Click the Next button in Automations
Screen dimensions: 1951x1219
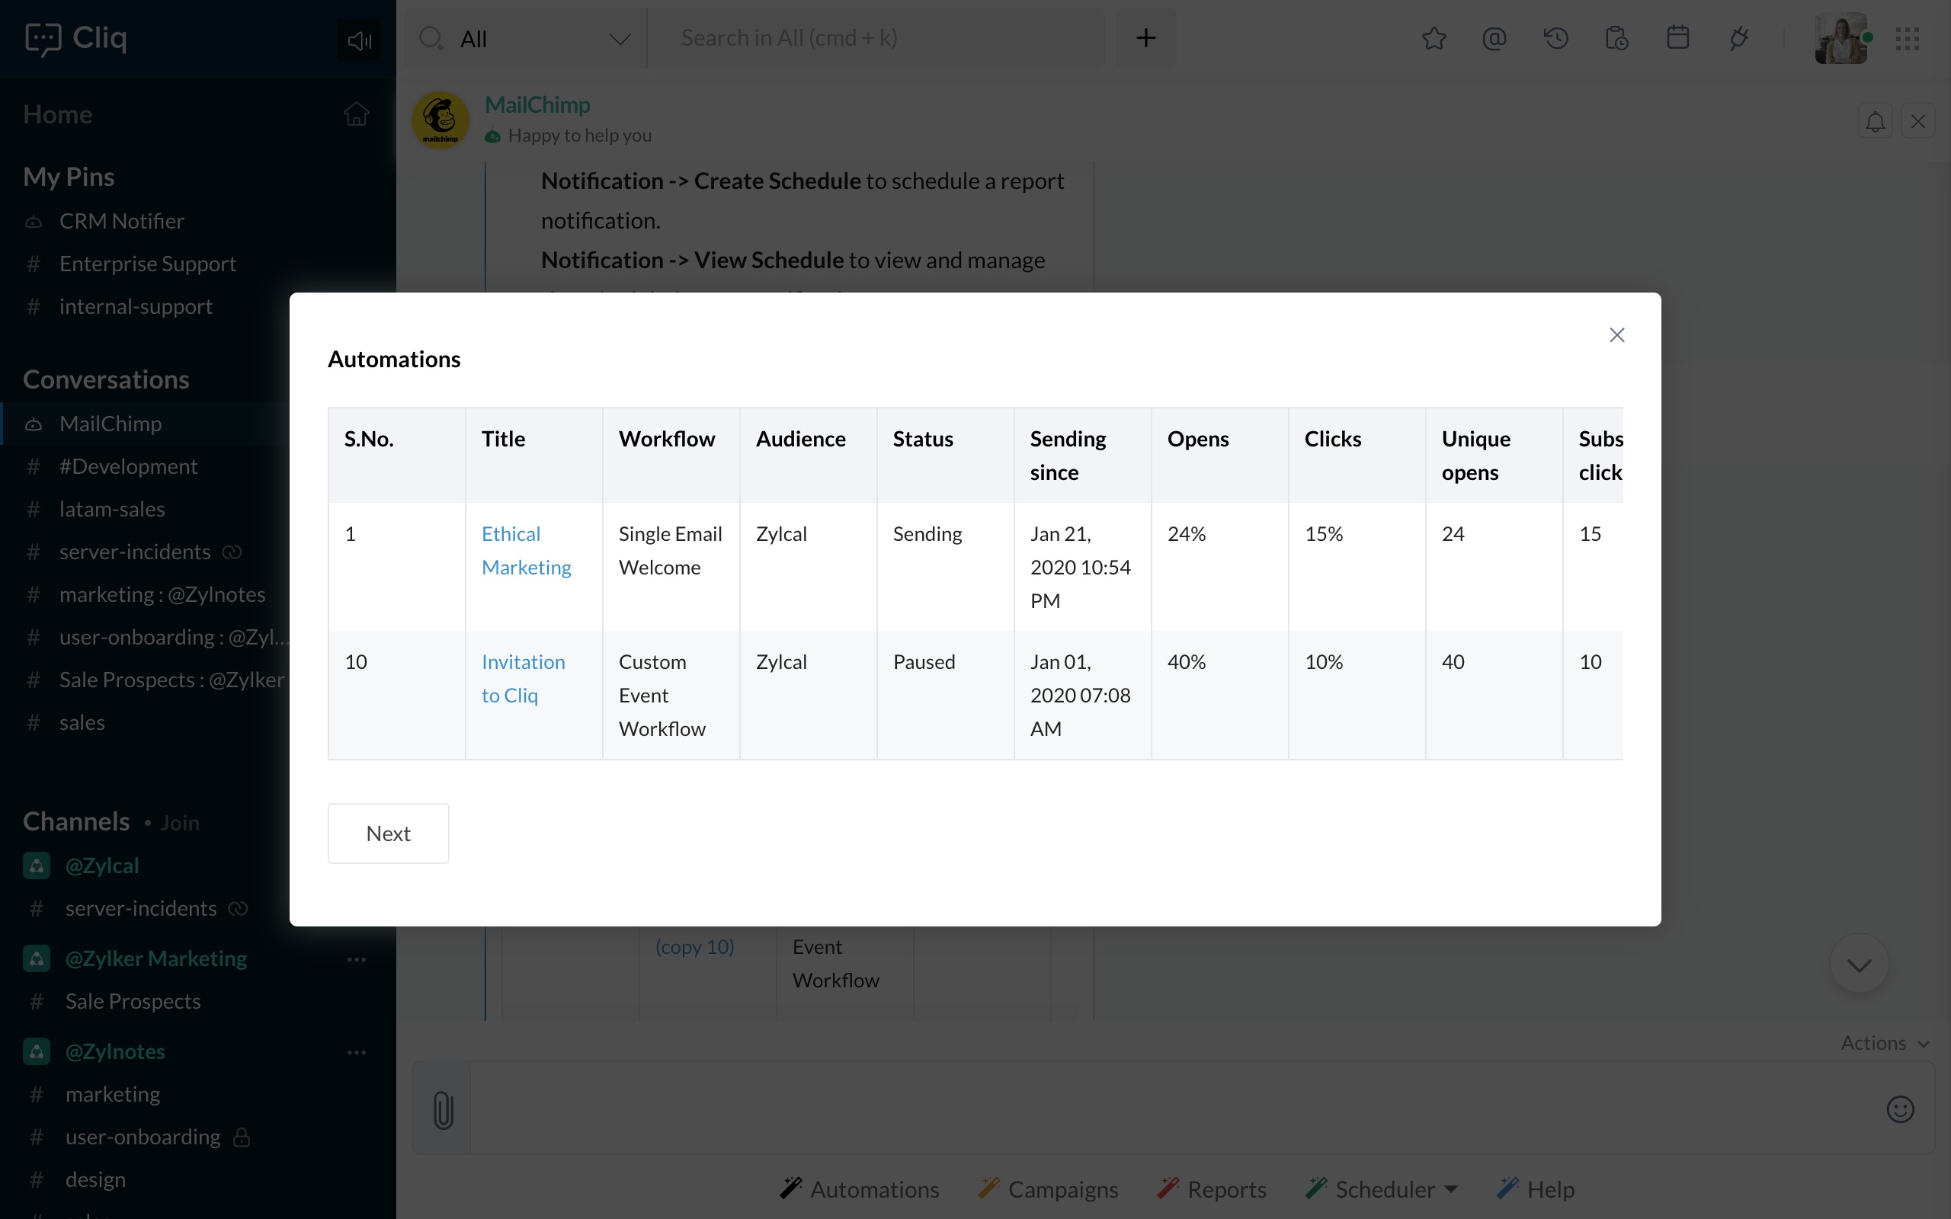click(x=389, y=833)
